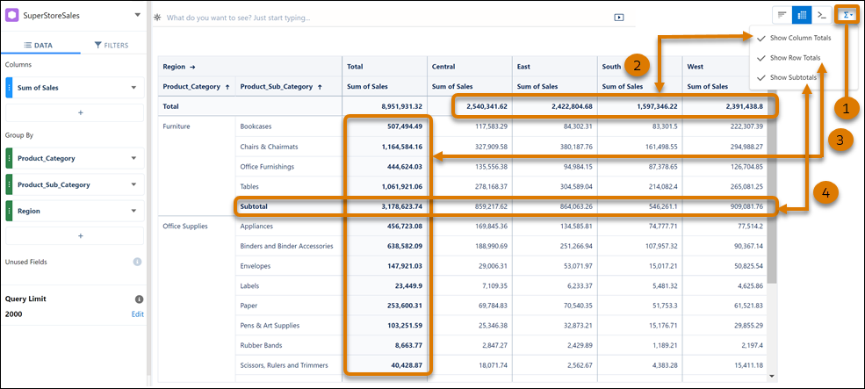Open the Product_Sub_Category grouping dropdown
Viewport: 865px width, 389px height.
pyautogui.click(x=133, y=185)
